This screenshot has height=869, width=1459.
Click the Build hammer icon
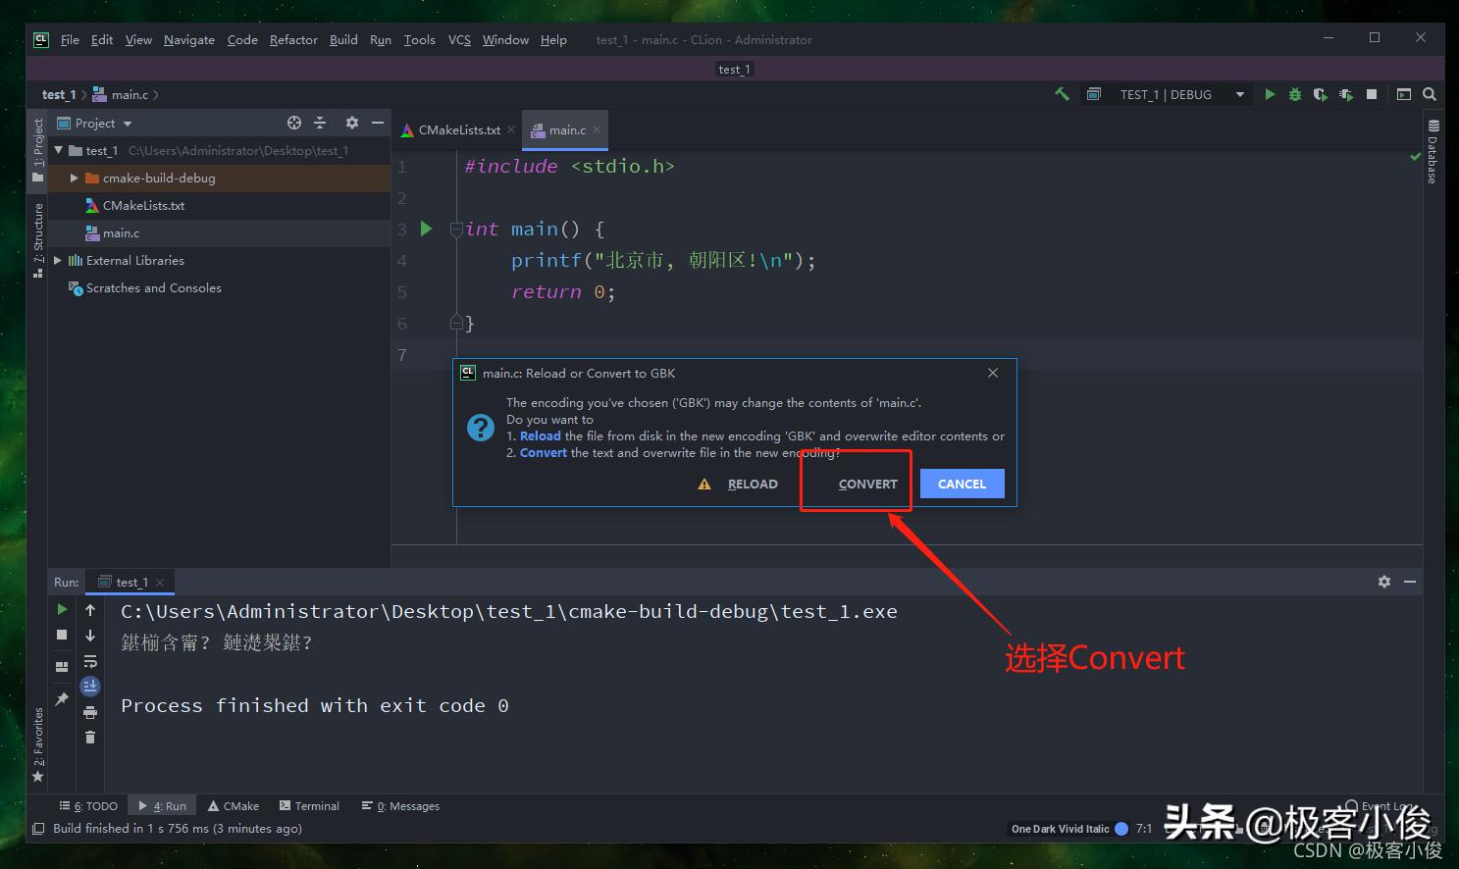coord(1062,94)
